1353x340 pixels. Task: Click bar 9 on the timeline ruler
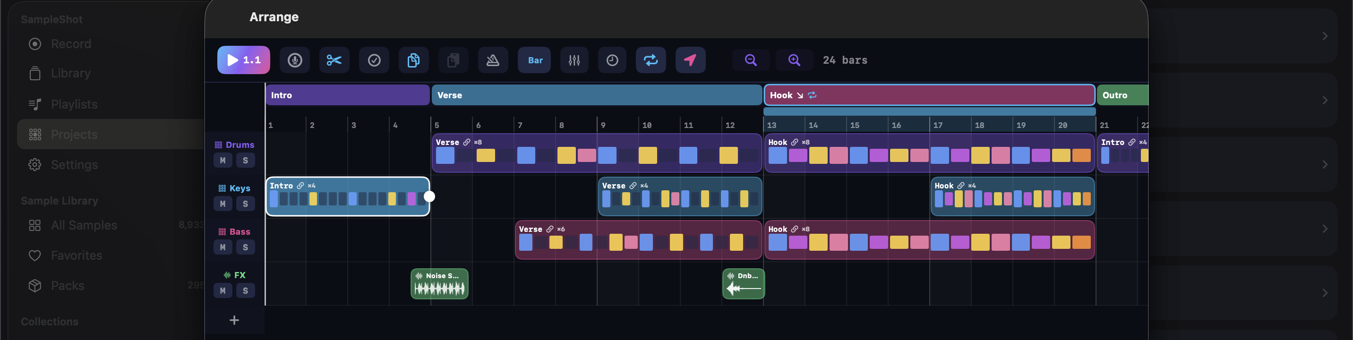coord(603,126)
